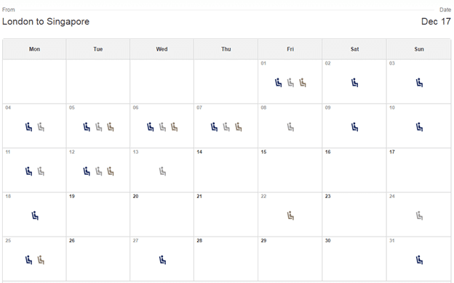454x283 pixels.
Task: Select the Dec 29 calendar cell
Action: (x=290, y=259)
